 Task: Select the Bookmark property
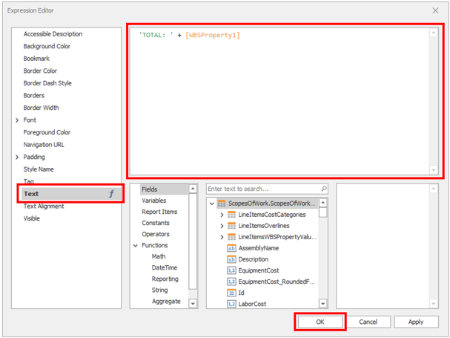click(x=36, y=59)
